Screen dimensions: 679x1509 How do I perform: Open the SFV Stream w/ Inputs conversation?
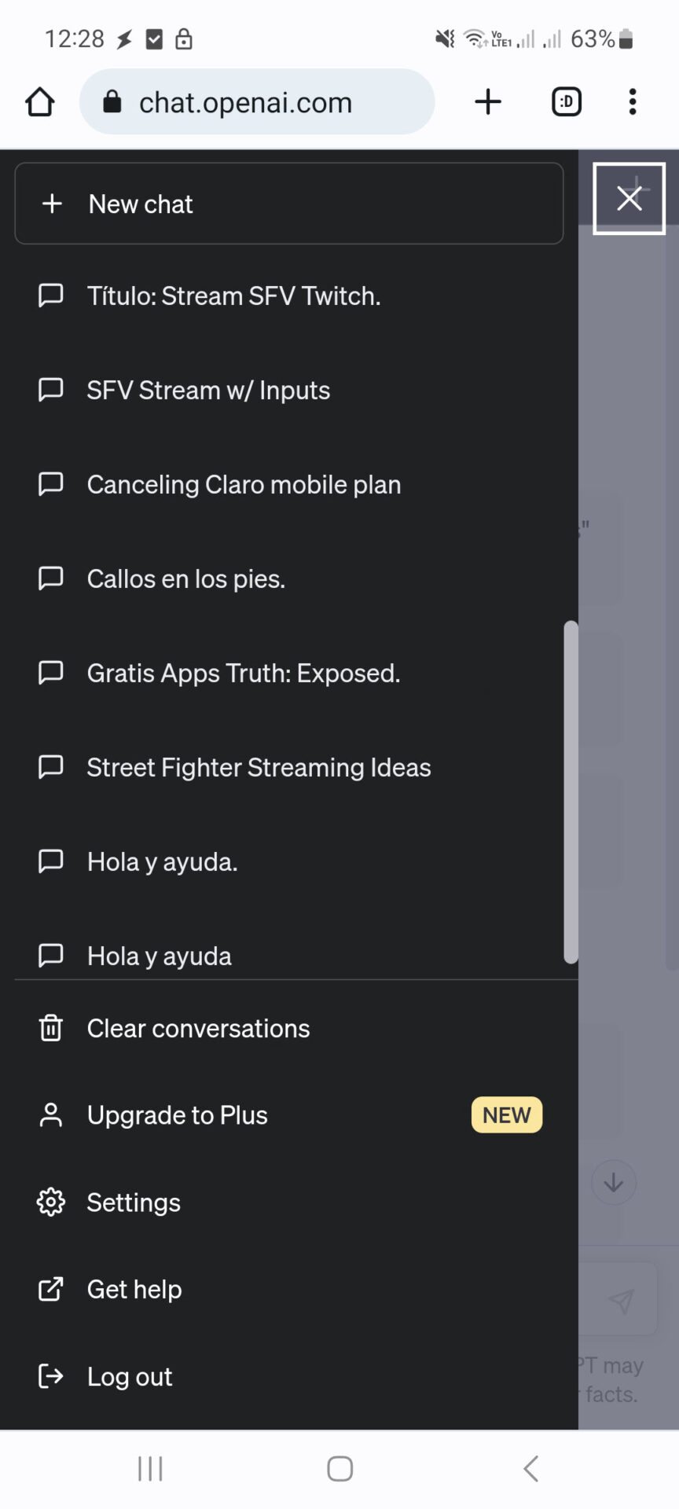[289, 390]
